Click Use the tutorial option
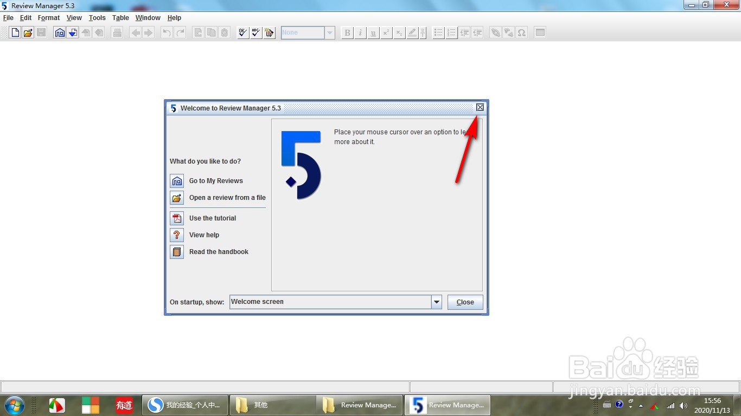The height and width of the screenshot is (416, 741). (213, 218)
